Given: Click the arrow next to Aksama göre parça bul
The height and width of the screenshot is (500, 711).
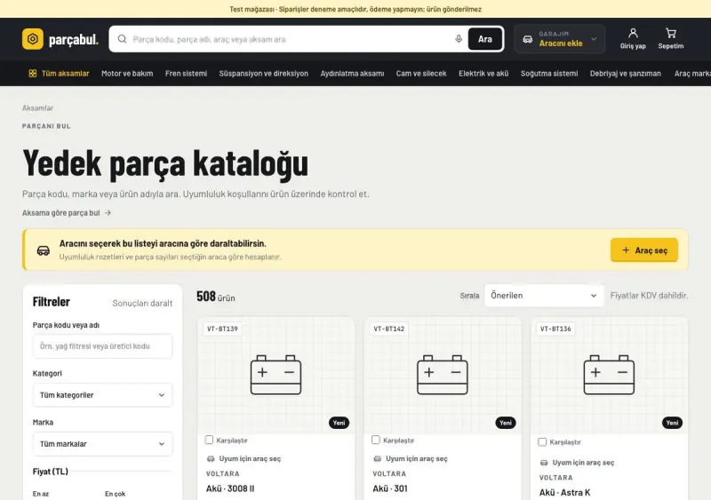Looking at the screenshot, I should point(108,212).
